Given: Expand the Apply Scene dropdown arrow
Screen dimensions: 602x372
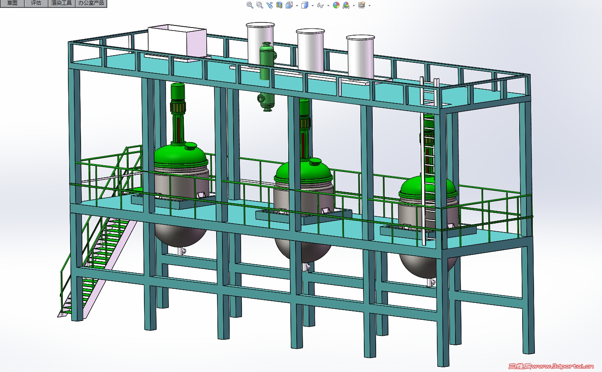Looking at the screenshot, I should 354,6.
